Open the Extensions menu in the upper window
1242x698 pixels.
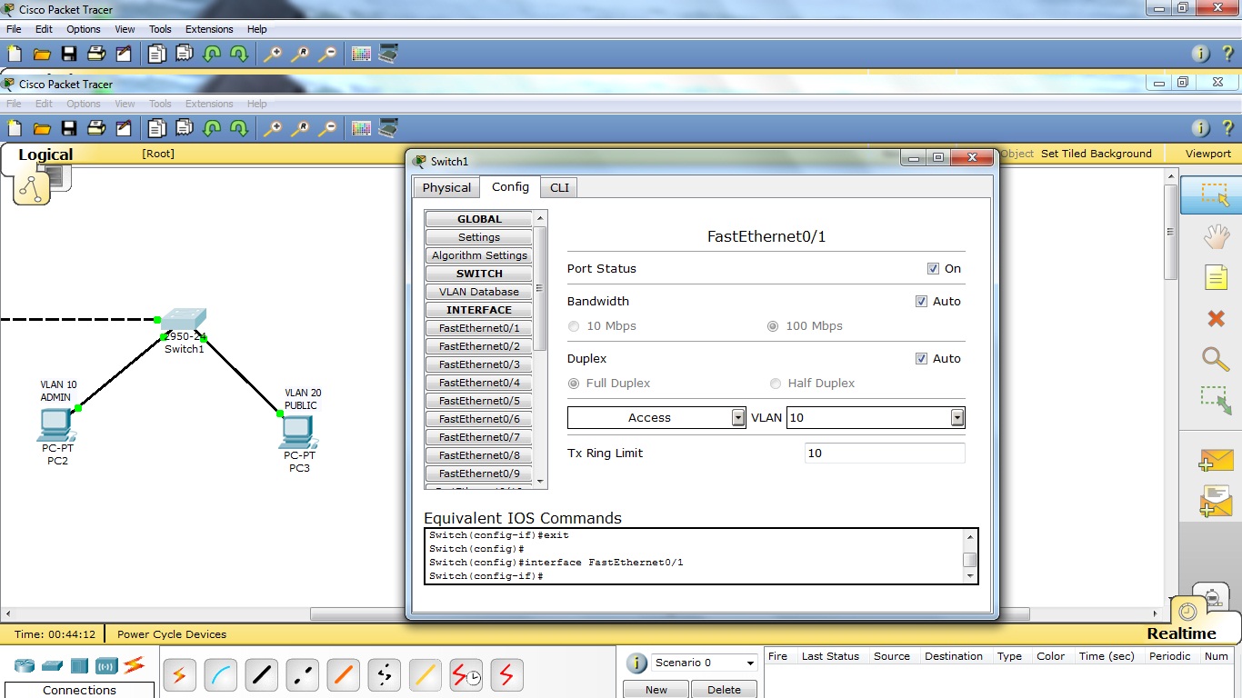209,29
